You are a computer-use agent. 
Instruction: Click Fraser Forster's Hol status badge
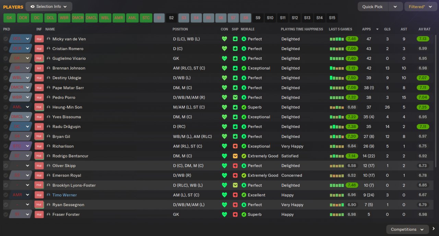coord(39,214)
